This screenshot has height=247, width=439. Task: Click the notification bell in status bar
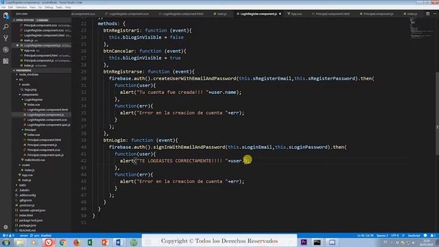432,235
